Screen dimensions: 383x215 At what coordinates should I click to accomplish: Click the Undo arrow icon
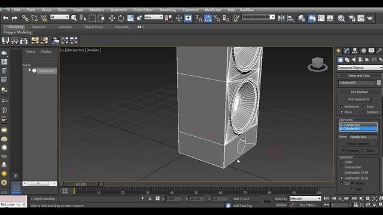pyautogui.click(x=6, y=18)
